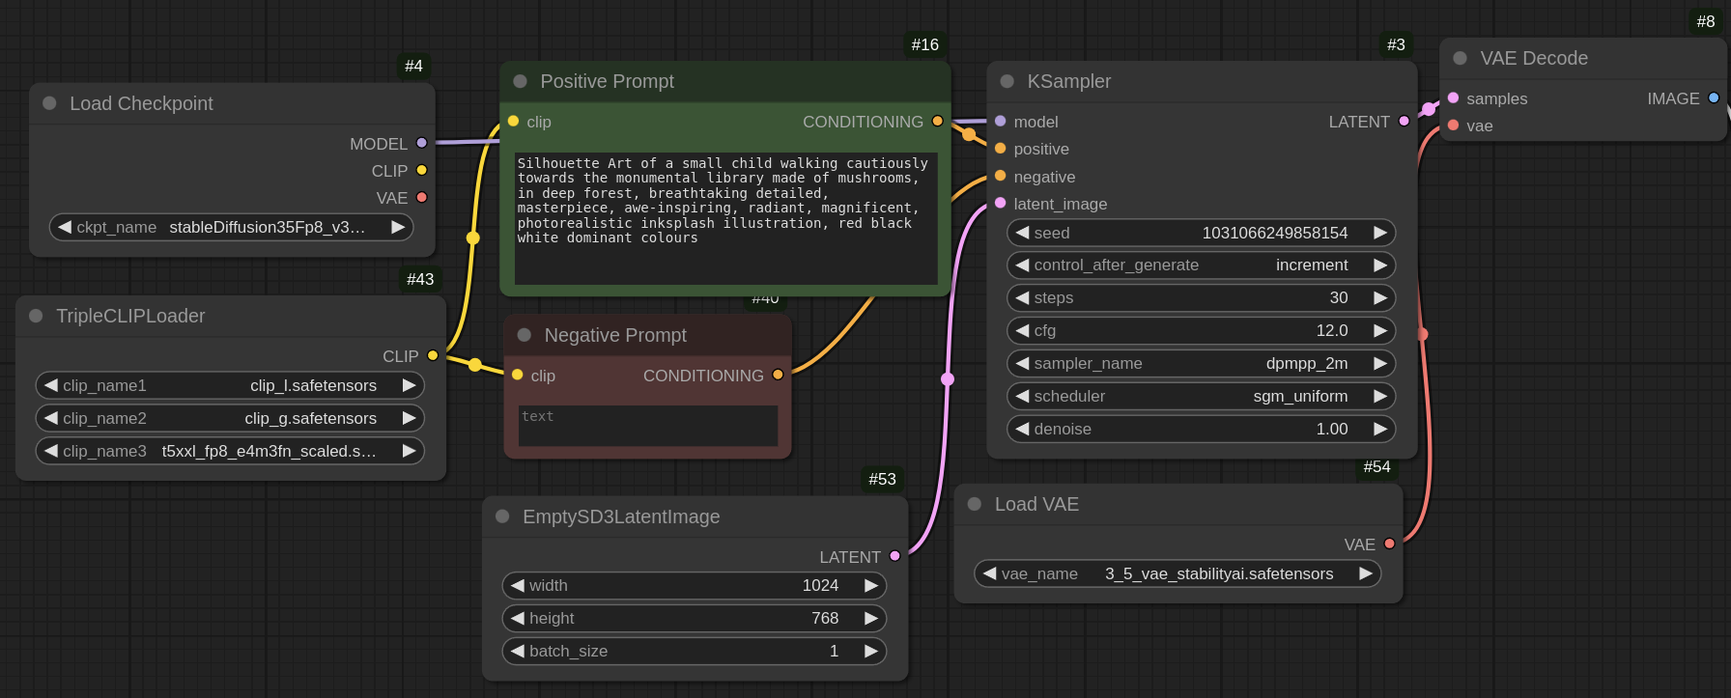Collapse the KSampler node via its title dot
The image size is (1731, 698).
click(x=1007, y=82)
